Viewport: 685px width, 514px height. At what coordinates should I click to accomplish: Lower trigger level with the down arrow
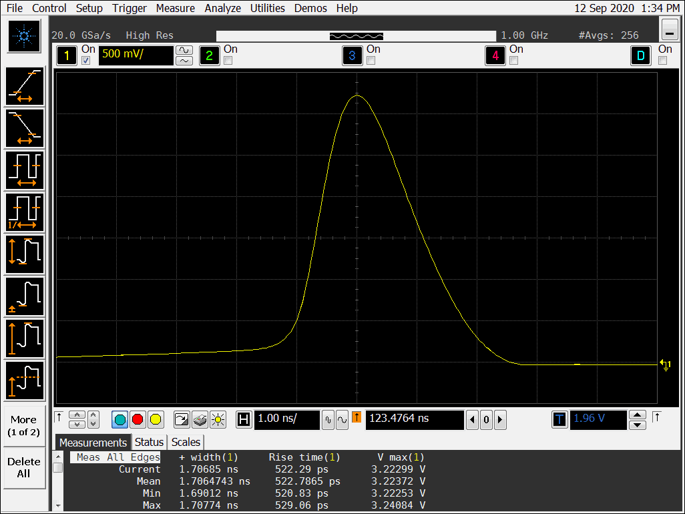coord(638,425)
